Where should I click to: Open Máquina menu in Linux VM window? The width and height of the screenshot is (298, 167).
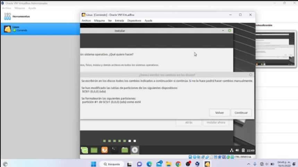100,20
